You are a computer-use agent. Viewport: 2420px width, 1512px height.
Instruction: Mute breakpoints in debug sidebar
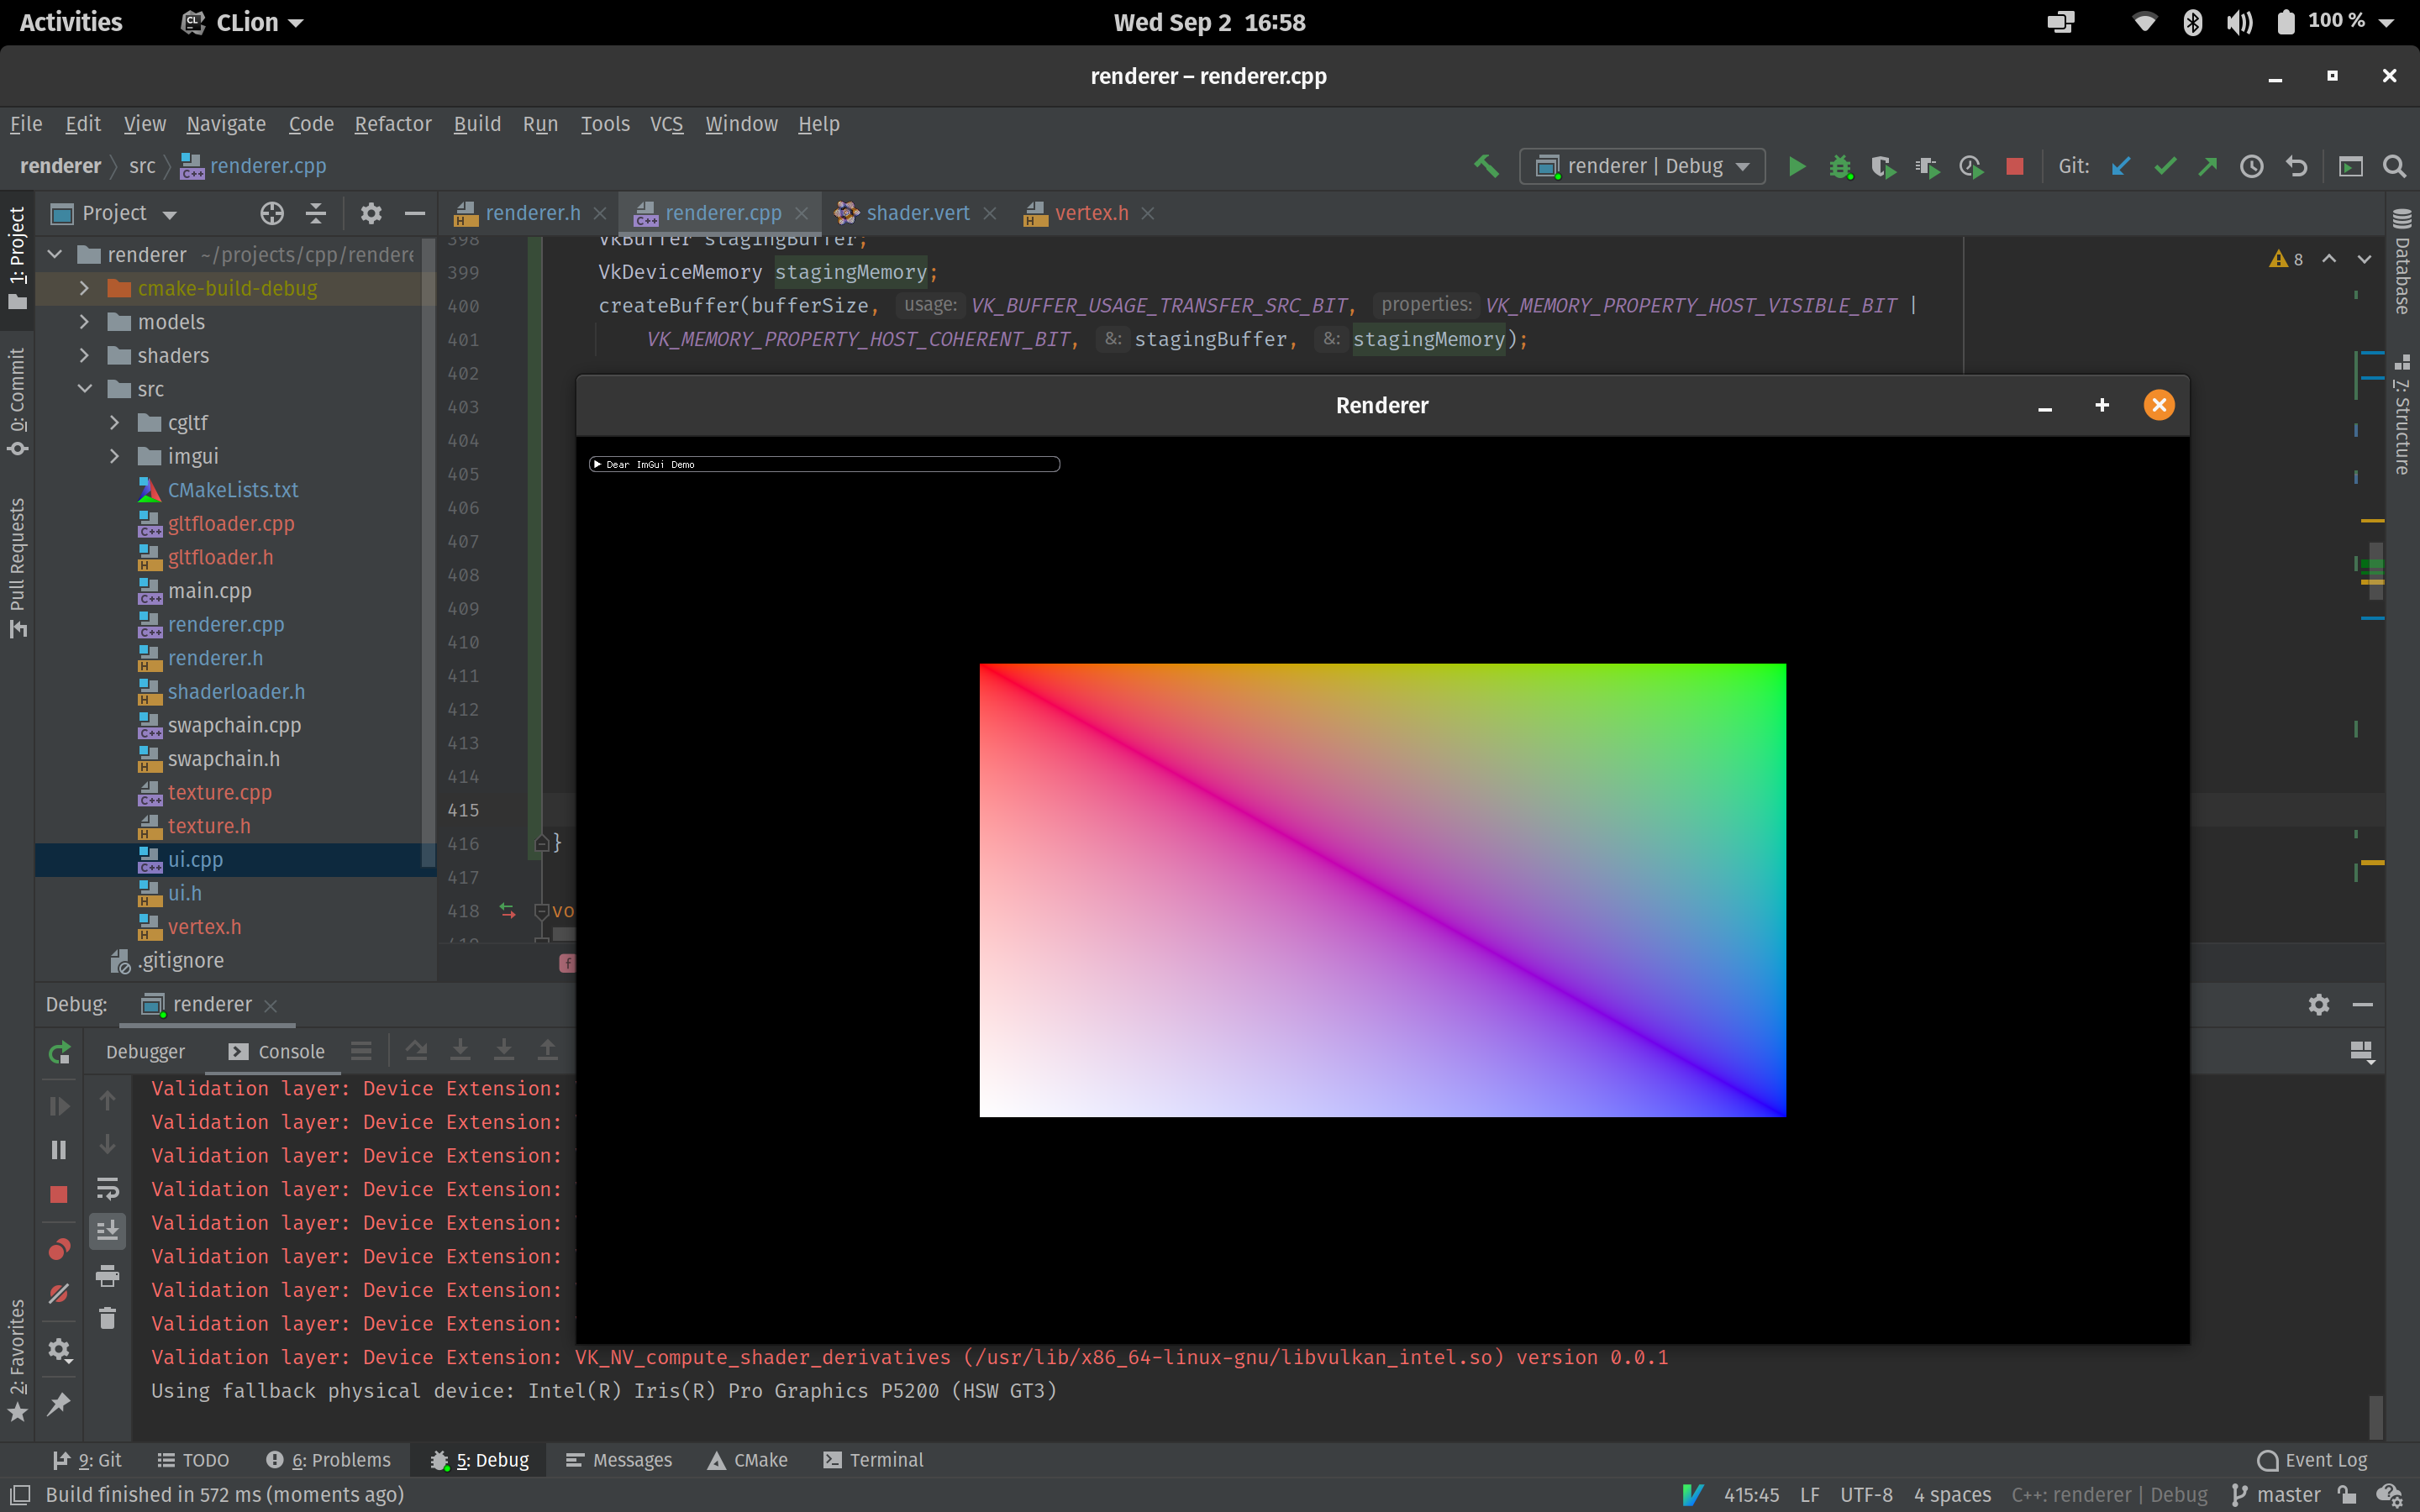pos(59,1293)
